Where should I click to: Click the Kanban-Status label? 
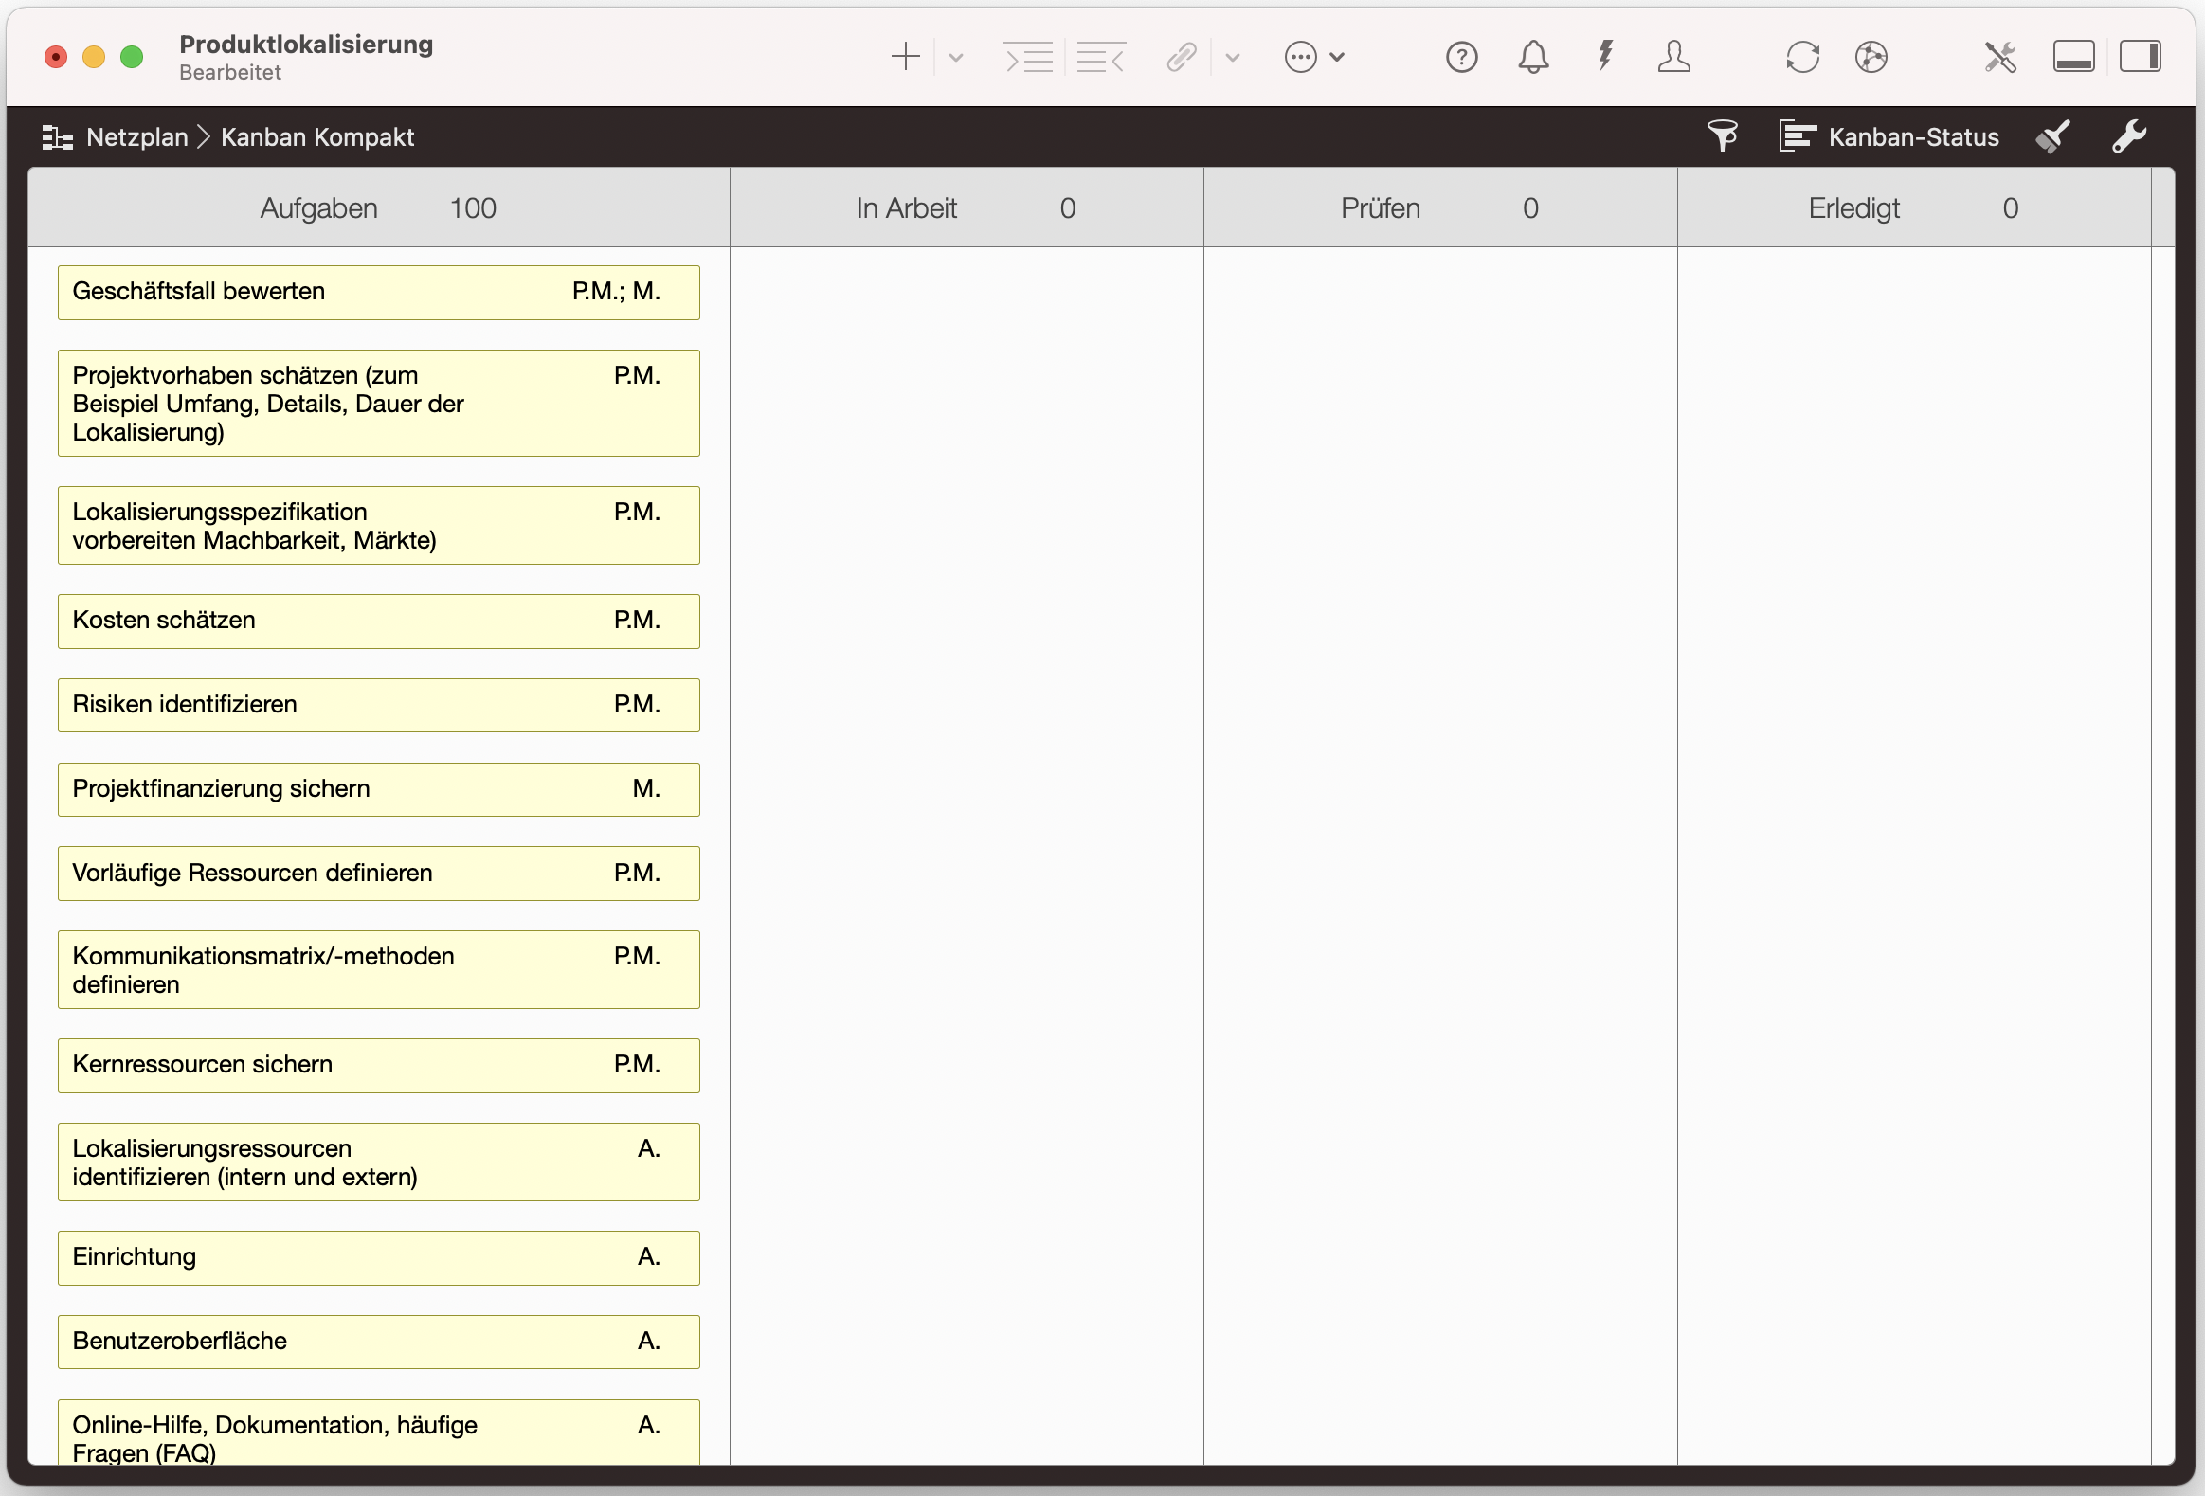pos(1914,135)
